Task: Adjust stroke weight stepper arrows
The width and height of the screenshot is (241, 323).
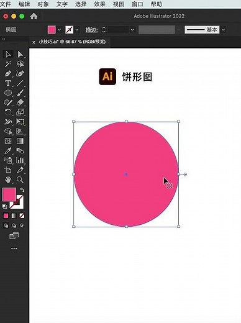Action: [x=104, y=30]
